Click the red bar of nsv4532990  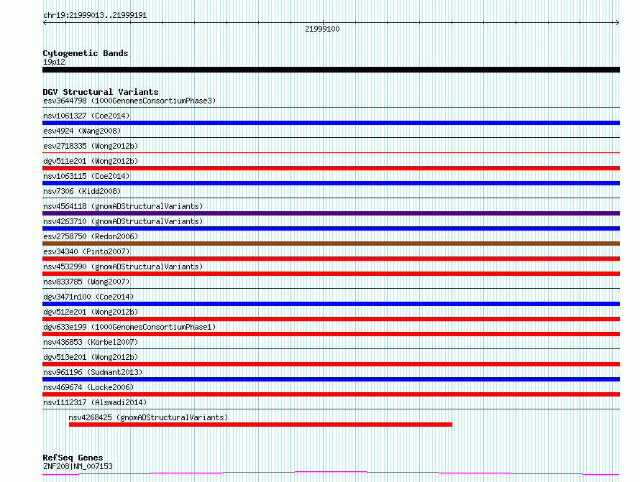[331, 274]
